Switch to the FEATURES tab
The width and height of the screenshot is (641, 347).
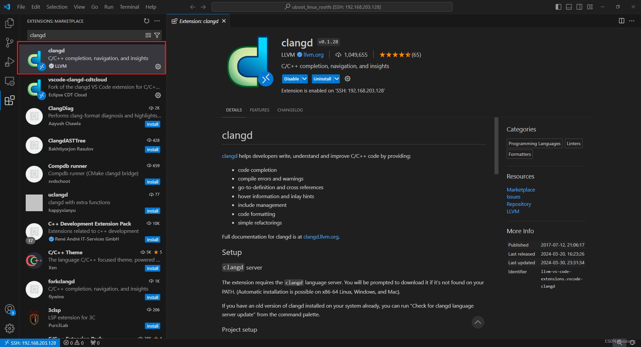click(259, 110)
